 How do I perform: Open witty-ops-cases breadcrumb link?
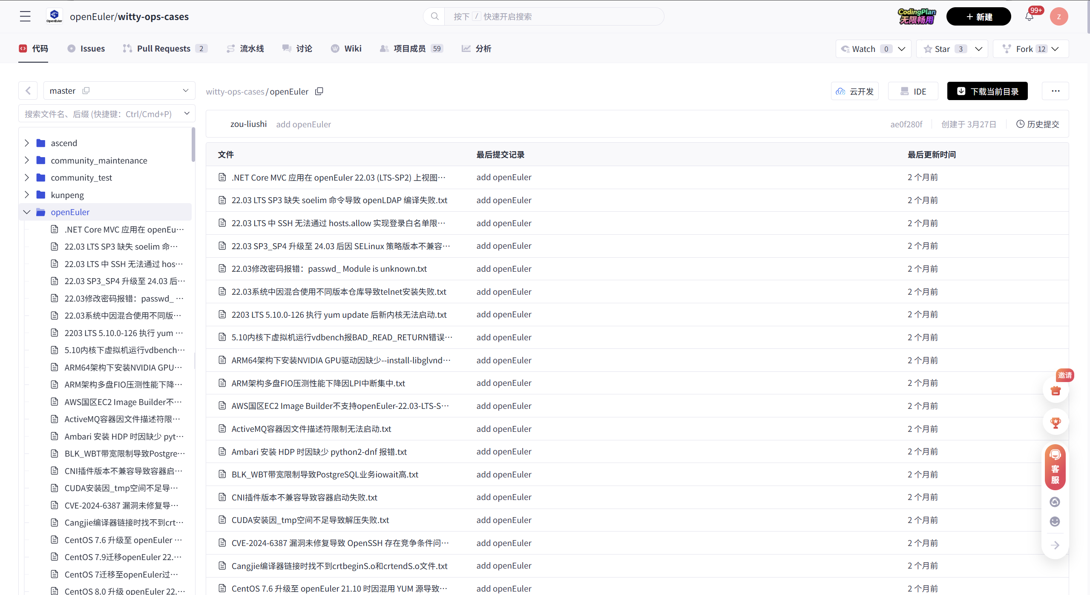tap(235, 92)
